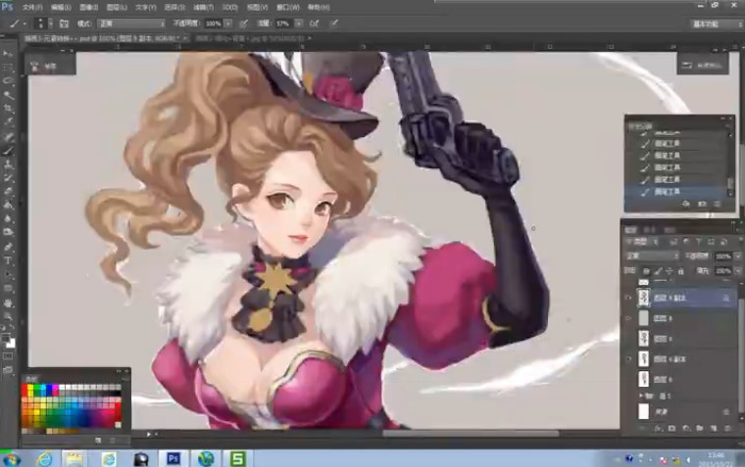The width and height of the screenshot is (745, 467).
Task: Select the Dodge tool
Action: coord(8,233)
